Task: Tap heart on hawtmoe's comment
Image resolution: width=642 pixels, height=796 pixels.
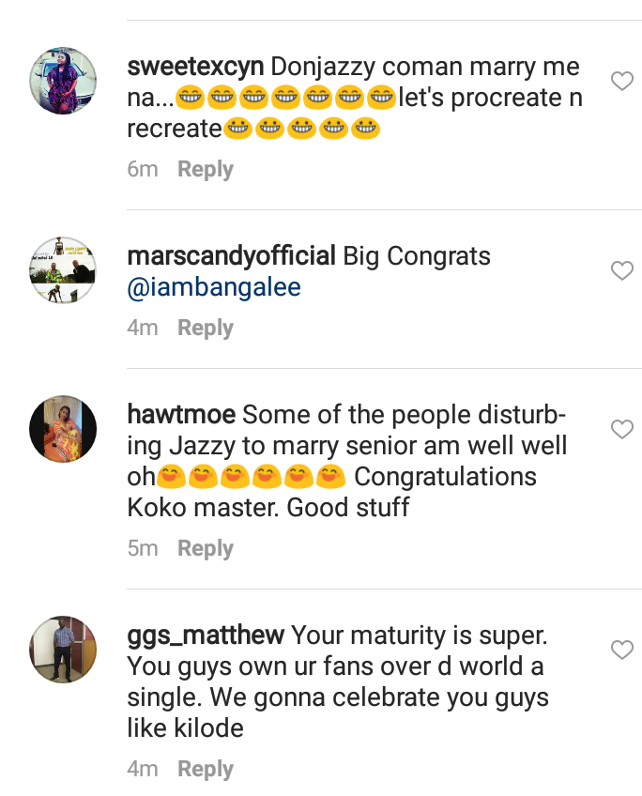Action: 621,430
